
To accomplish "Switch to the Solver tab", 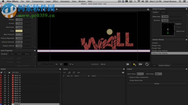I will (163, 12).
